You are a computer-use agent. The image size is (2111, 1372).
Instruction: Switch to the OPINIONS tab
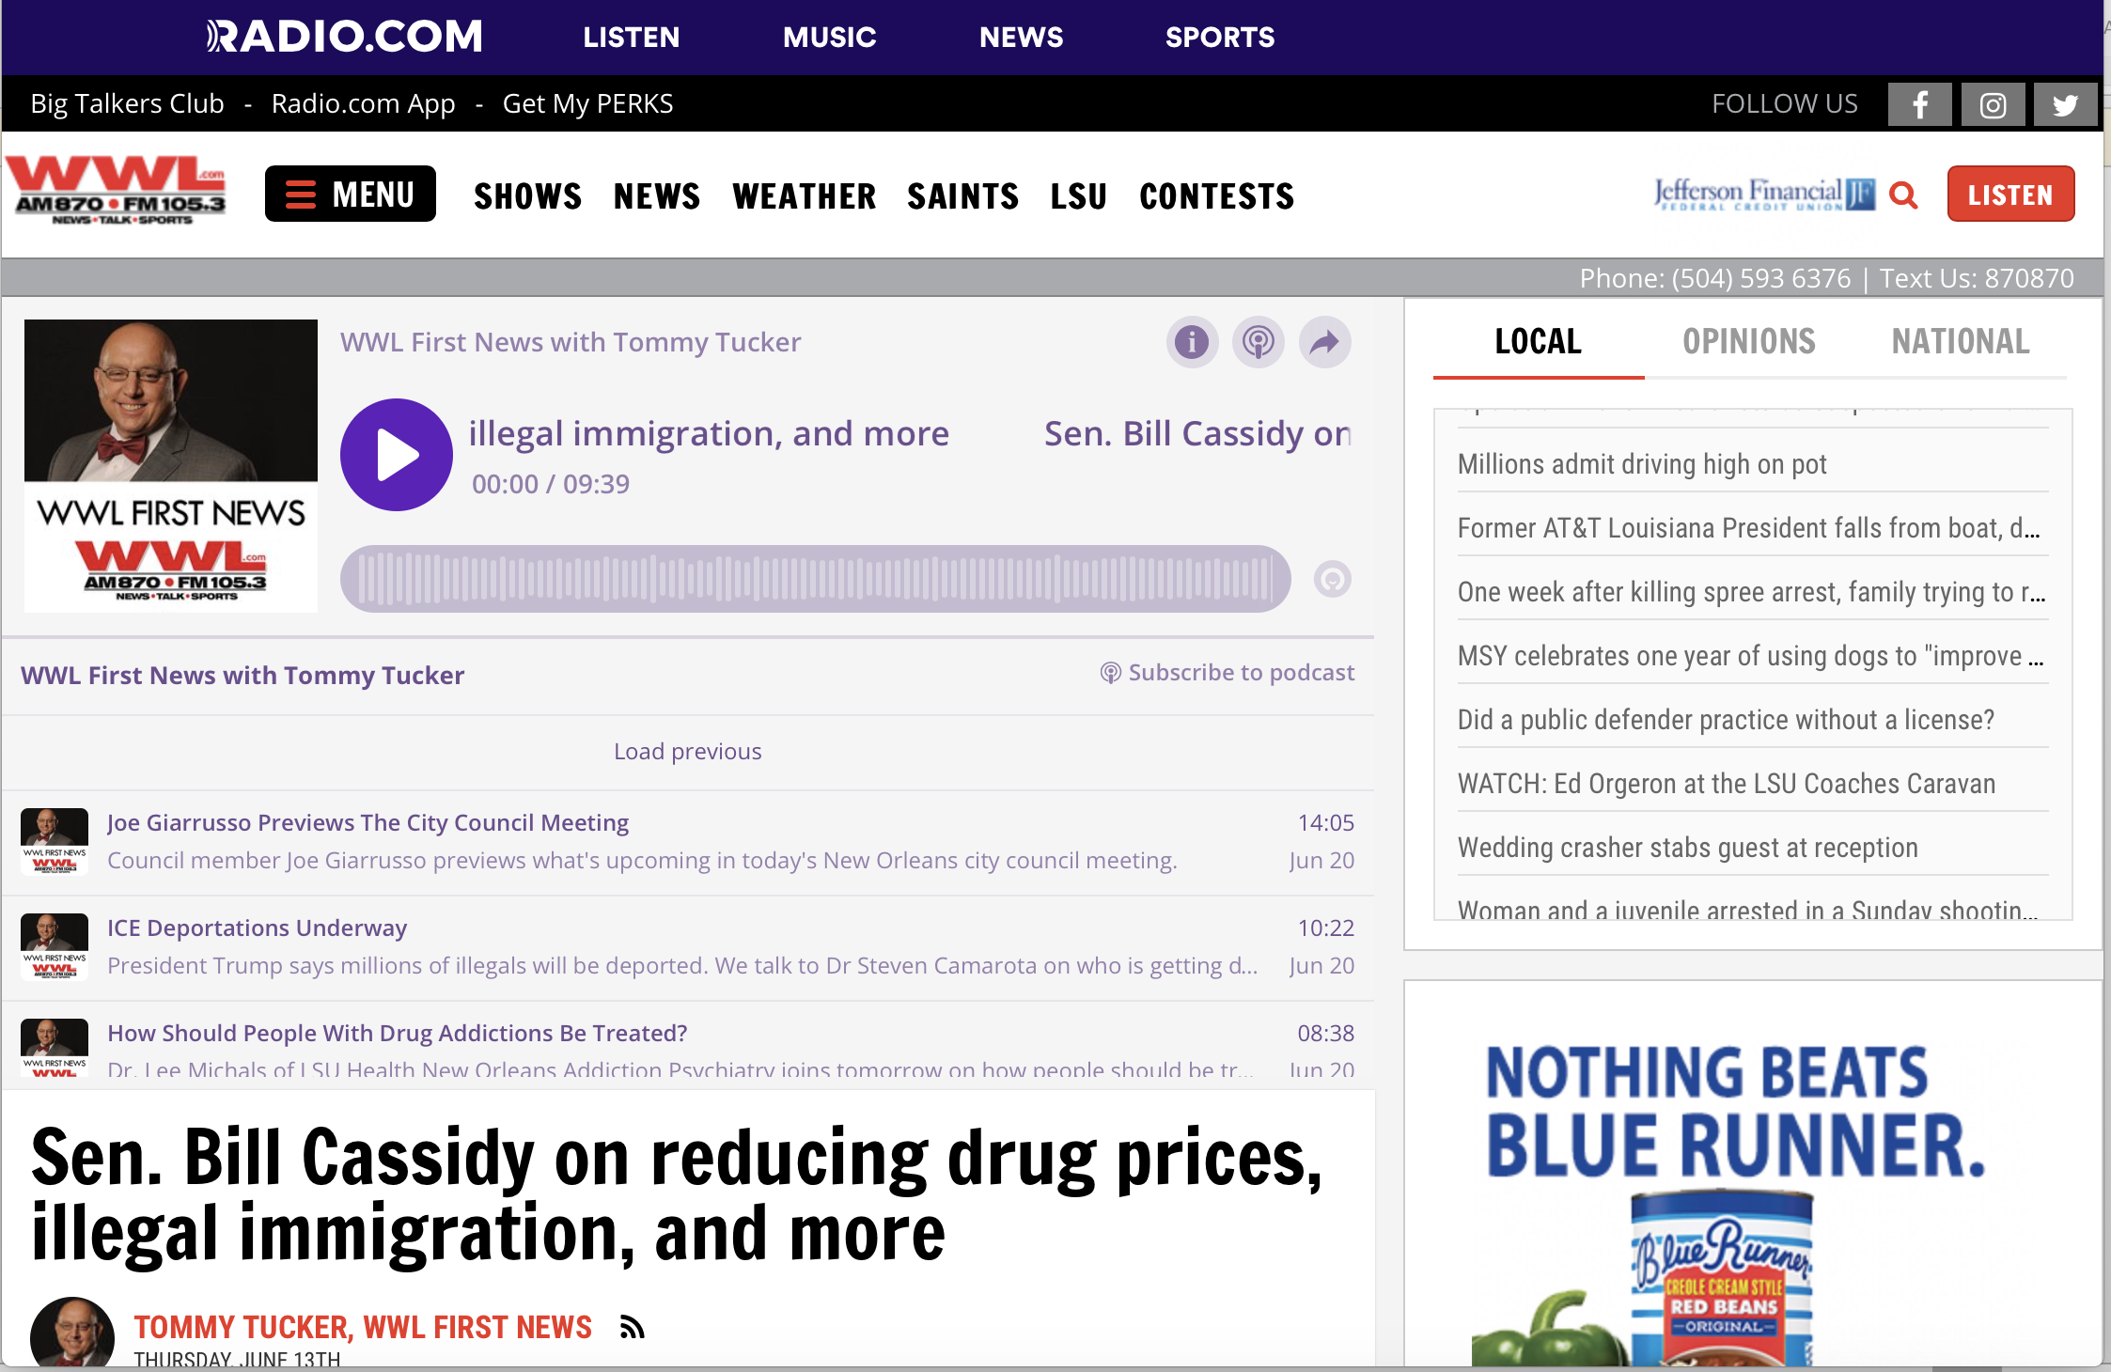pos(1749,341)
